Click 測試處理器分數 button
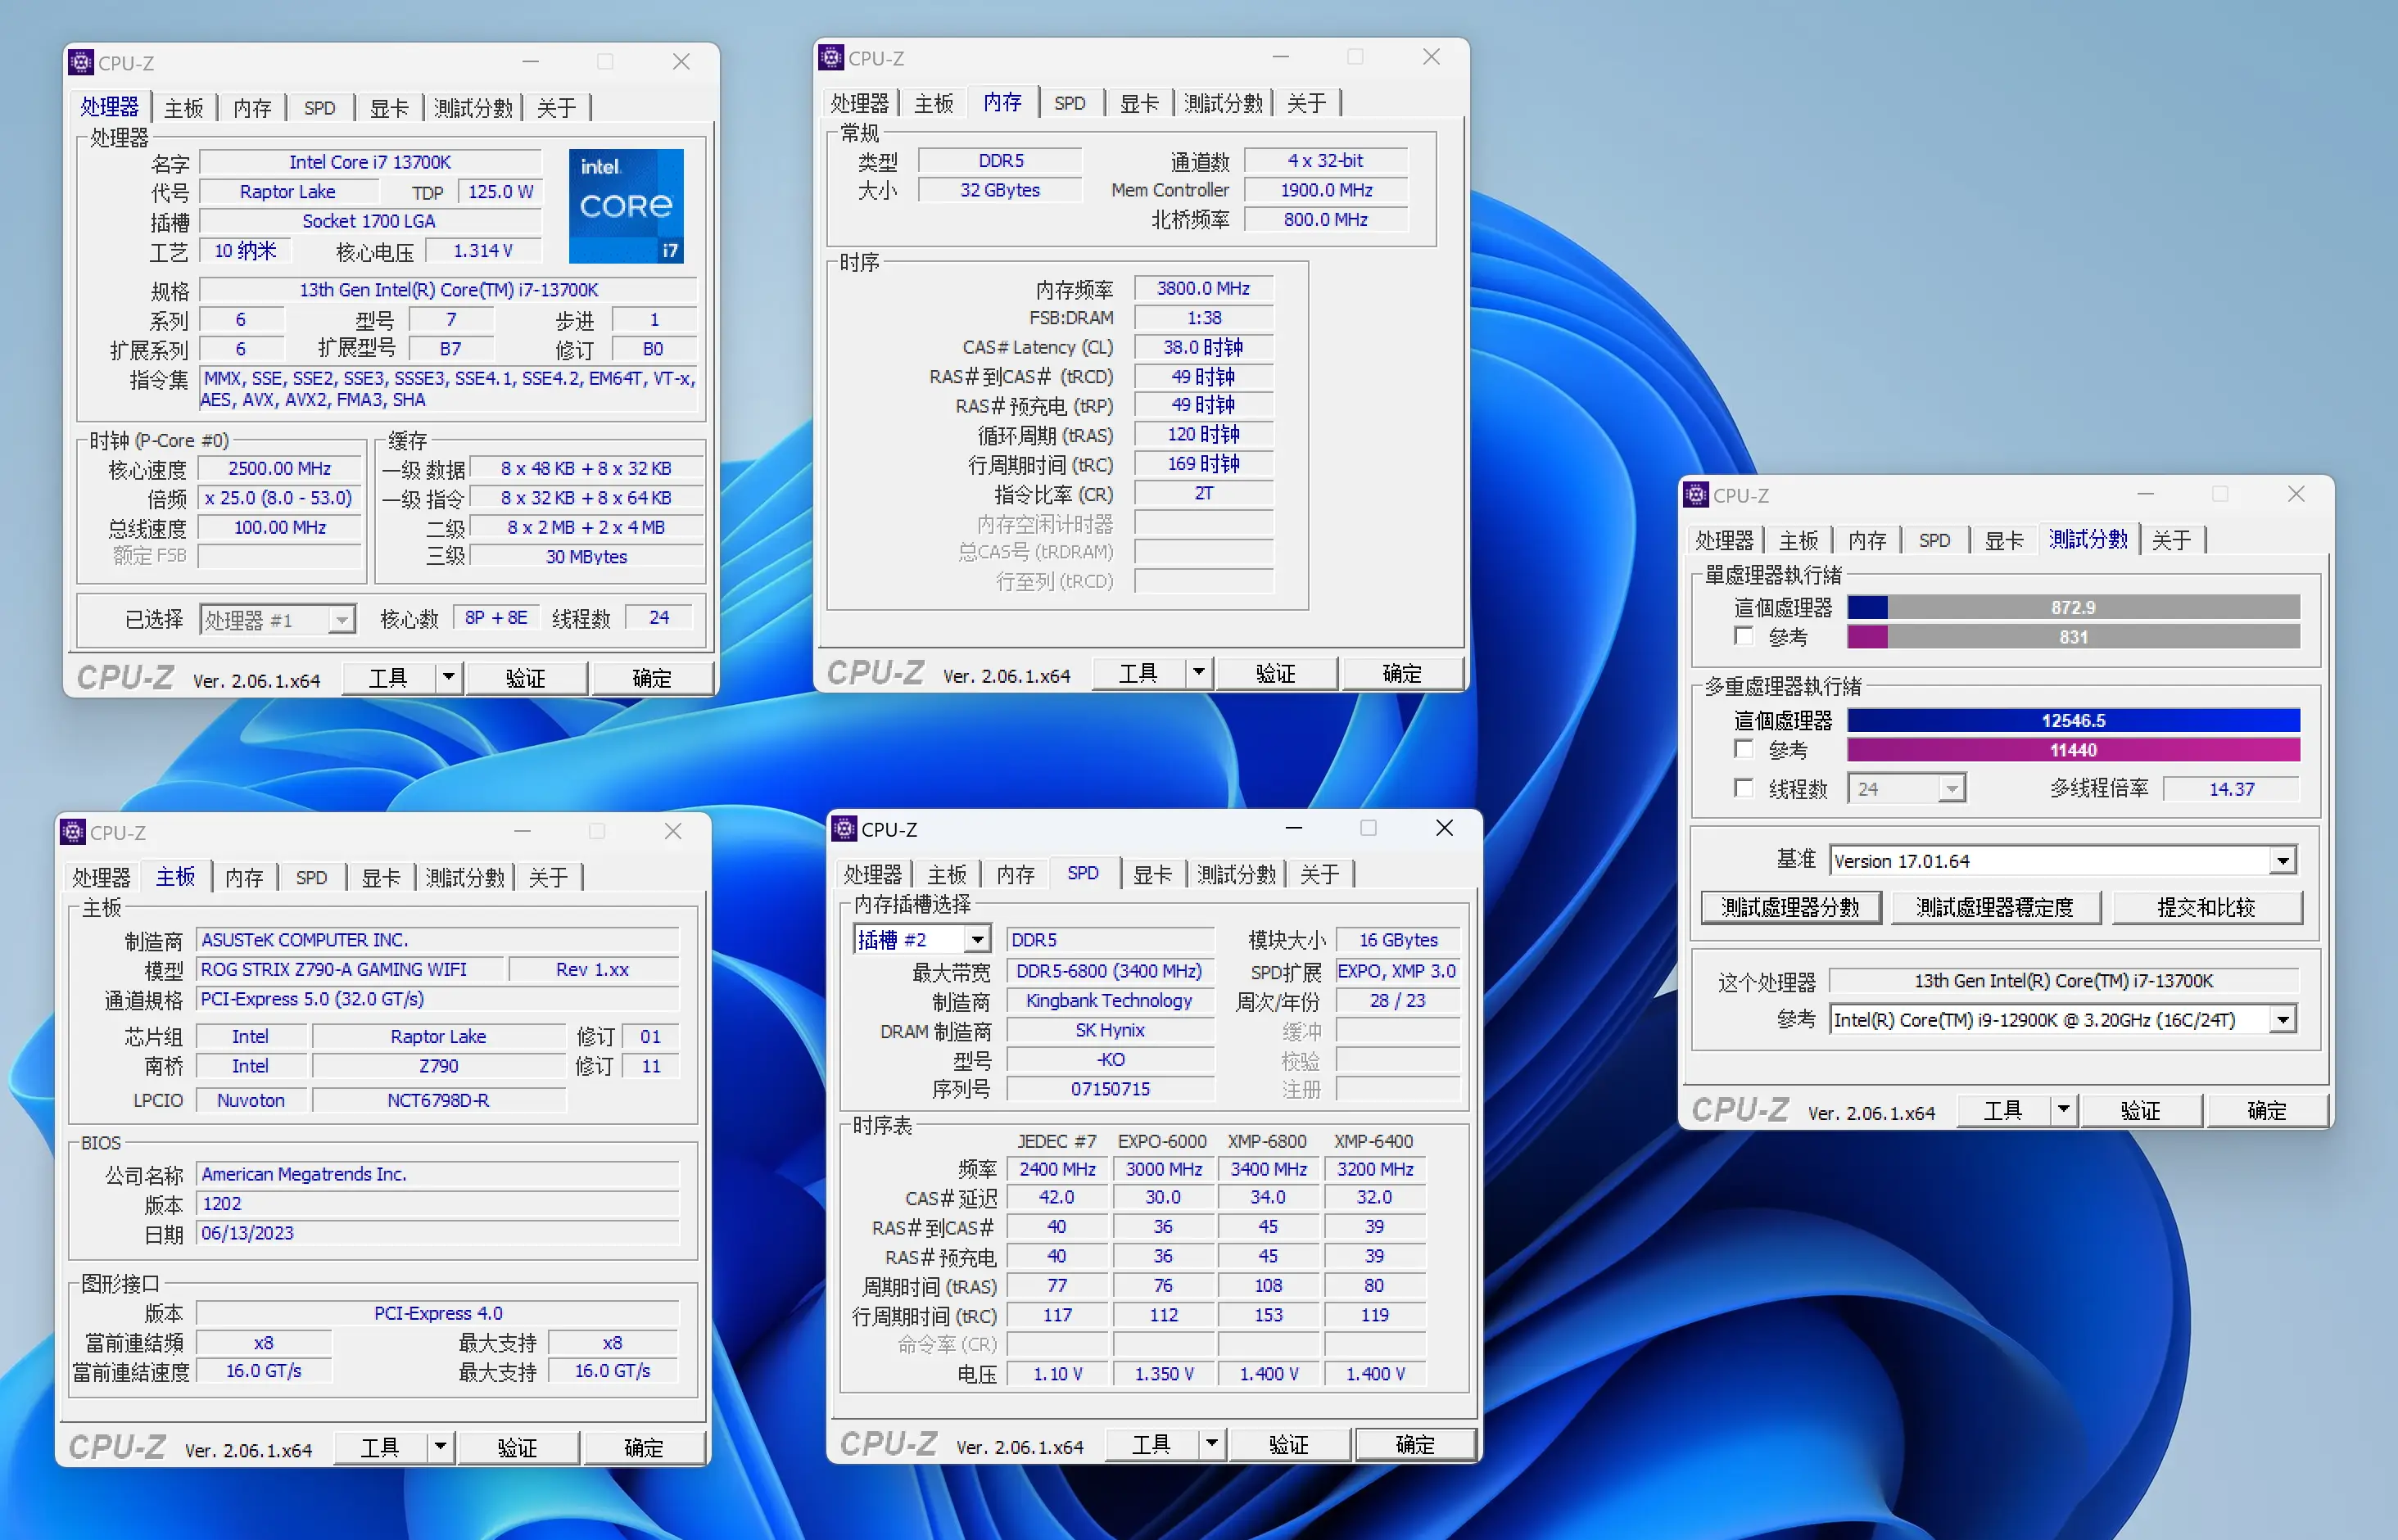This screenshot has width=2398, height=1540. 1791,907
